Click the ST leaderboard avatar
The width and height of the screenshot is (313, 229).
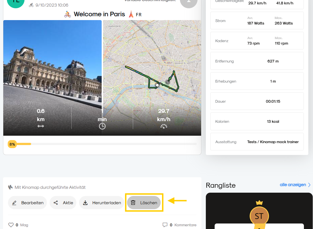tap(259, 216)
